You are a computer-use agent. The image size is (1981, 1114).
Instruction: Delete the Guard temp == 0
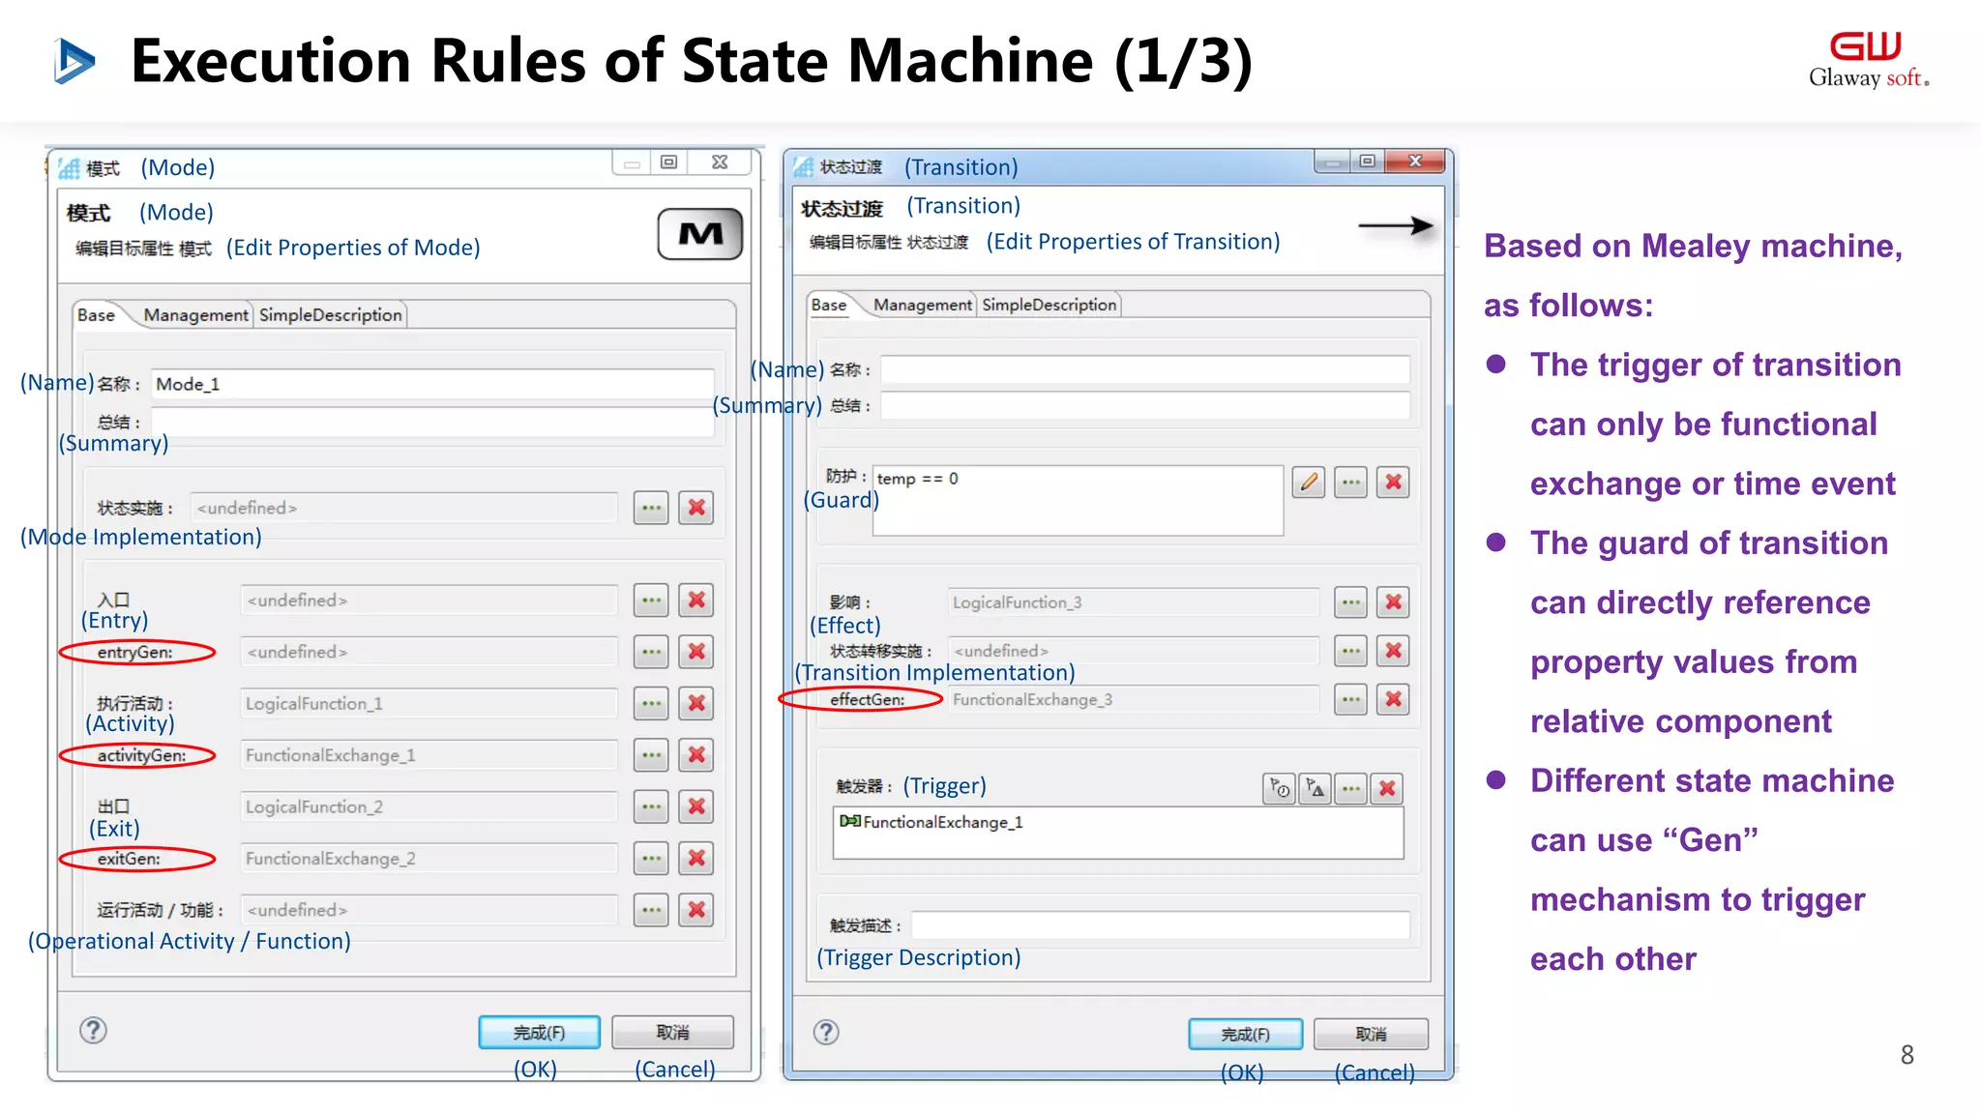(x=1394, y=482)
